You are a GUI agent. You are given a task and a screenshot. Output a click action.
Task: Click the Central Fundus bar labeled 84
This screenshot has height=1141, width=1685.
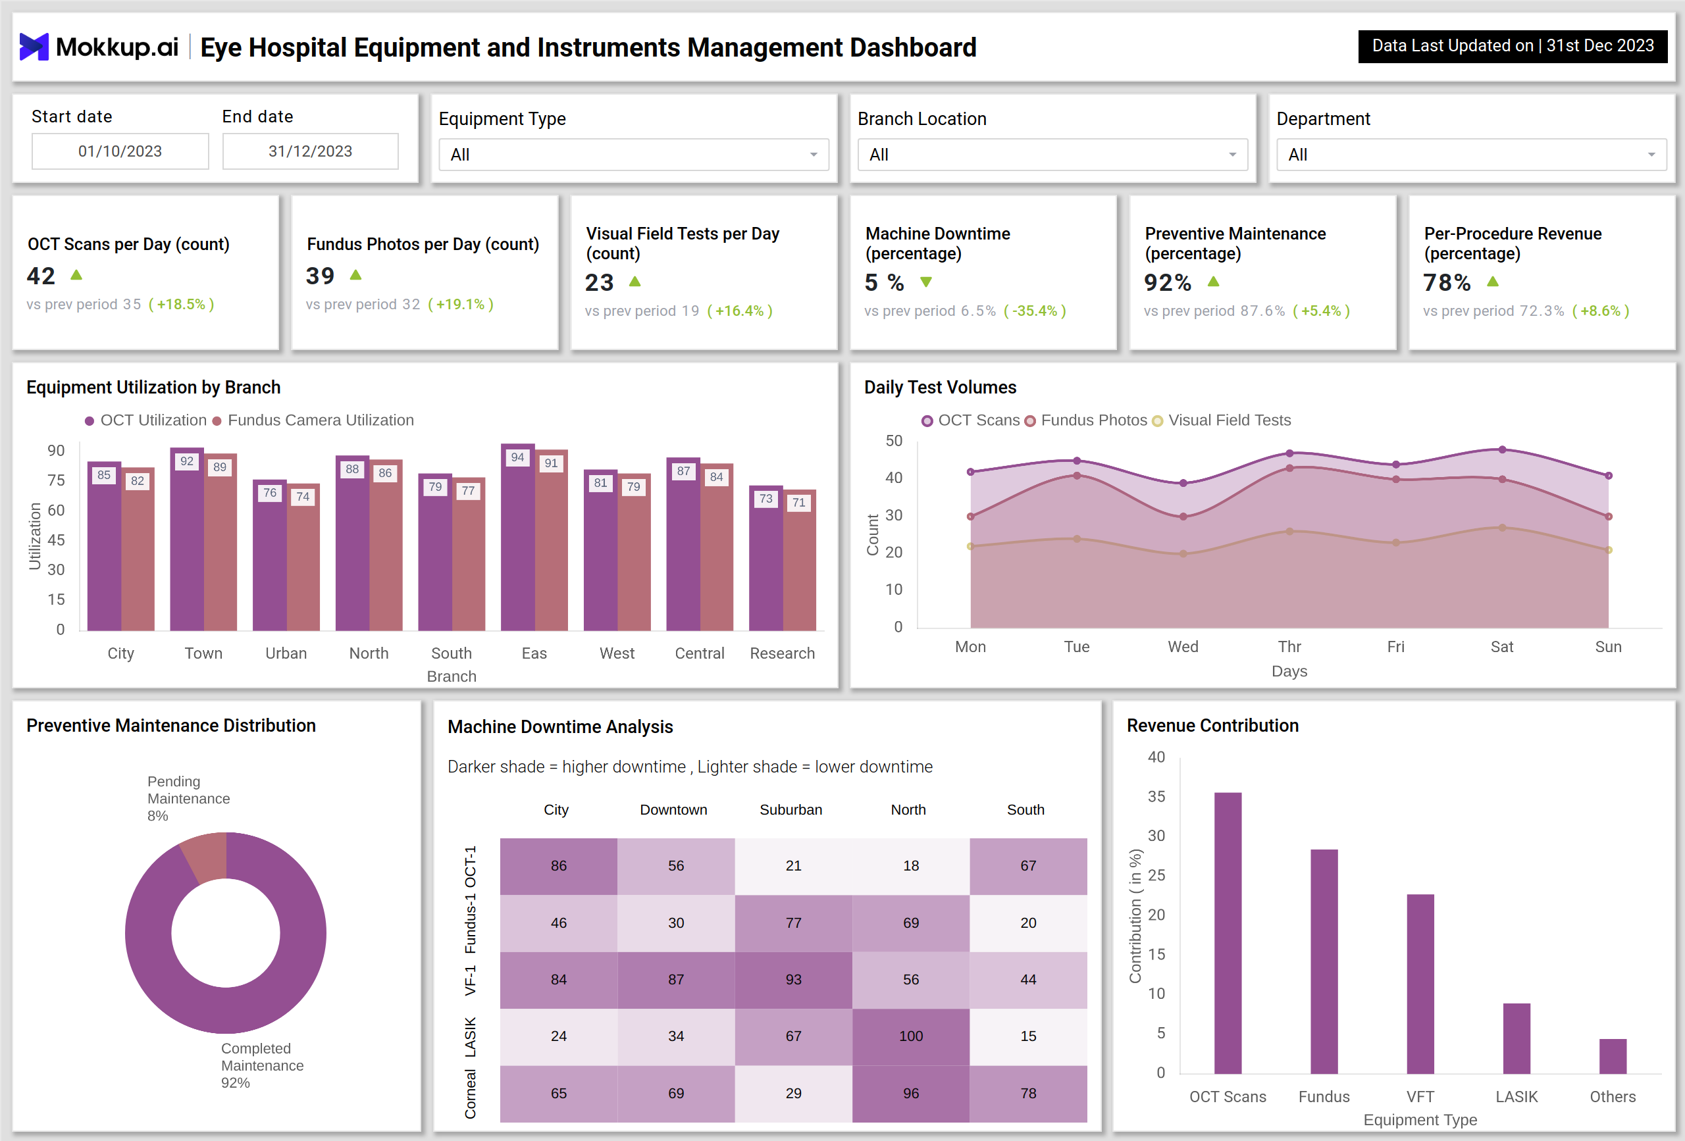pos(717,547)
